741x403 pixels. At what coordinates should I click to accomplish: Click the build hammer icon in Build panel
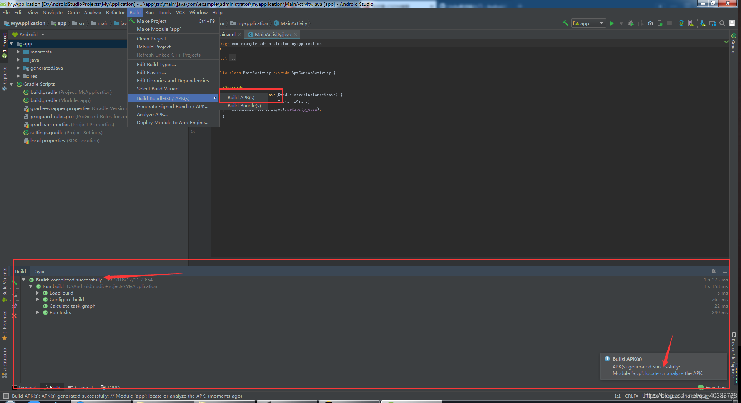click(x=15, y=283)
